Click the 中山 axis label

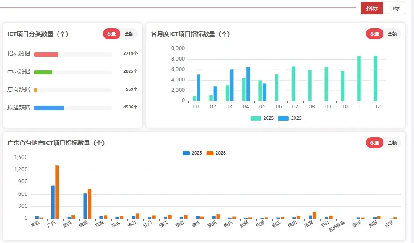pyautogui.click(x=325, y=224)
